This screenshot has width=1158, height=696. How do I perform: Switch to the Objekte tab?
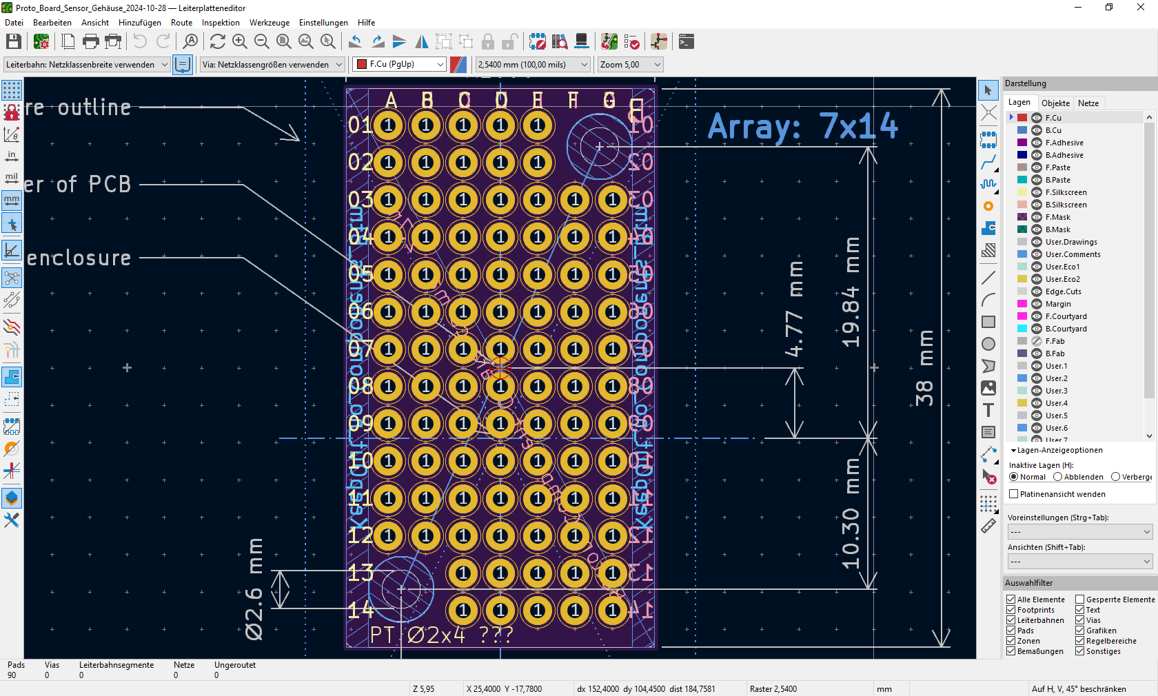click(x=1055, y=103)
